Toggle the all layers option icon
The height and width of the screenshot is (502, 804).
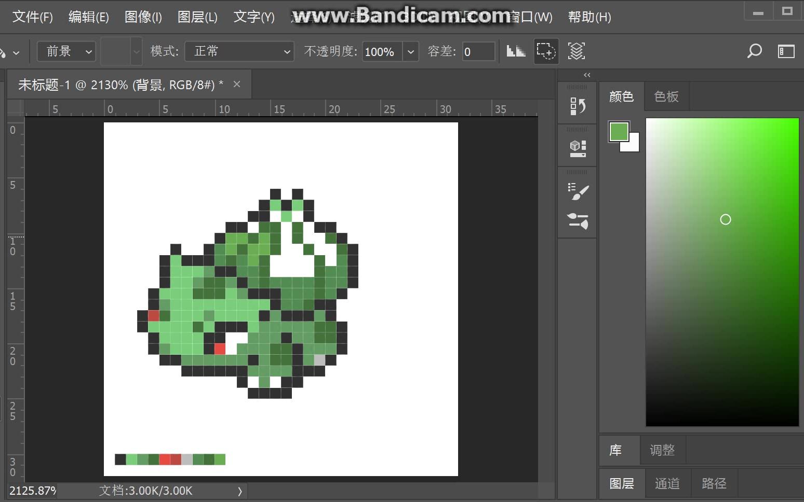[x=577, y=51]
